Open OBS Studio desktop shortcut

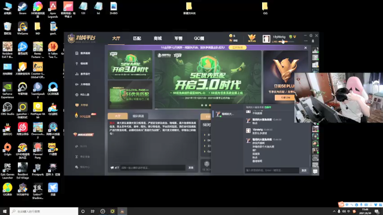7,109
